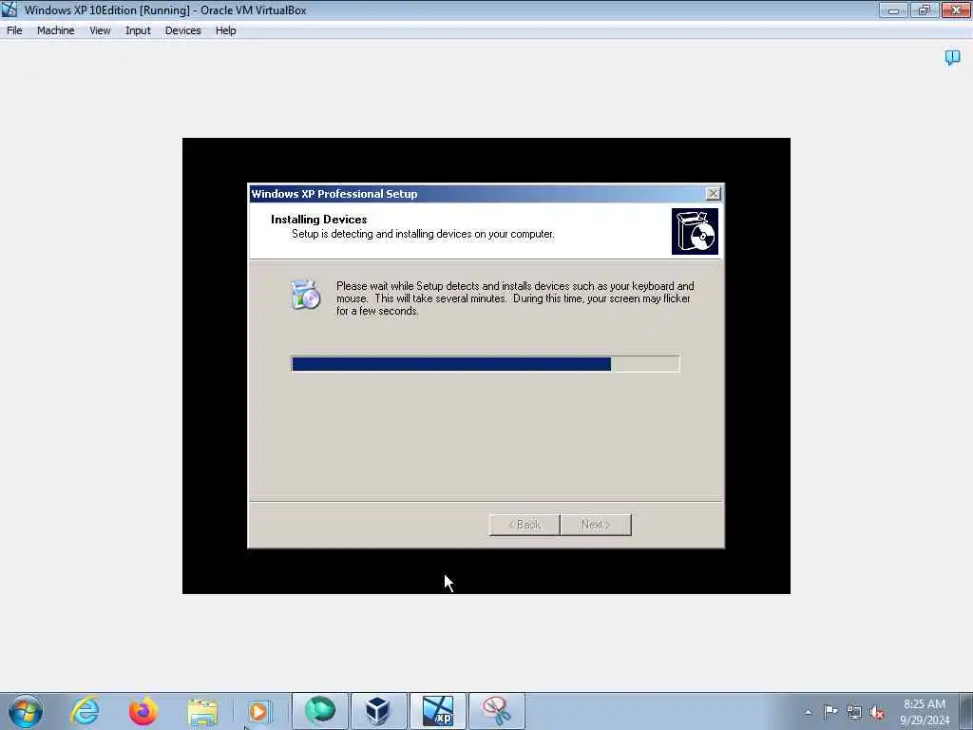The height and width of the screenshot is (730, 973).
Task: Open Windows Explorer folder icon in taskbar
Action: coord(202,712)
